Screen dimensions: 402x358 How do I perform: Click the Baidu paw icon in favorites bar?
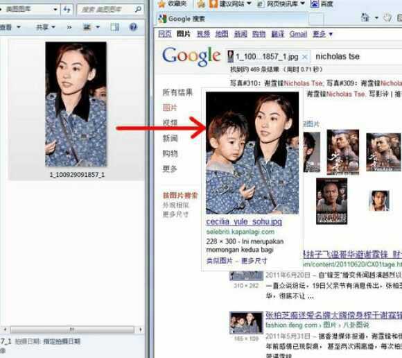click(315, 3)
